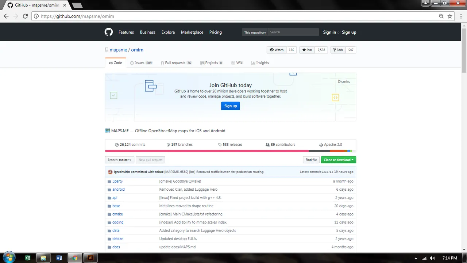Viewport: 467px width, 263px height.
Task: Click Sign up in the header
Action: (x=349, y=32)
